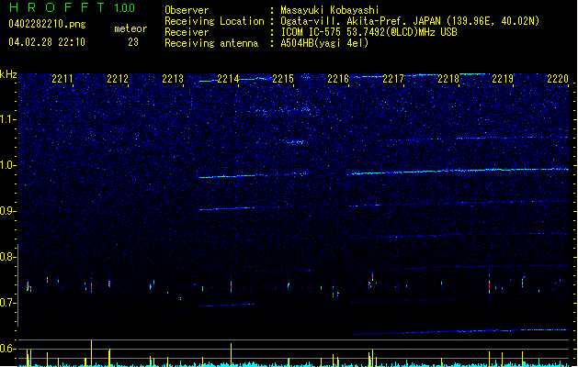Click the 2213 time marker
The height and width of the screenshot is (367, 578).
coord(173,79)
